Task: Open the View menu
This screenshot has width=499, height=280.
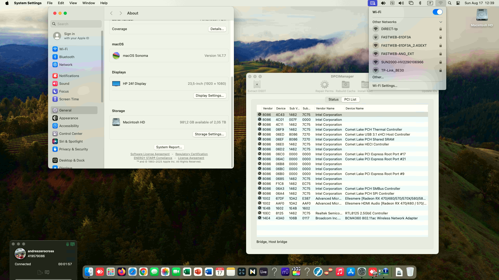Action: [73, 3]
